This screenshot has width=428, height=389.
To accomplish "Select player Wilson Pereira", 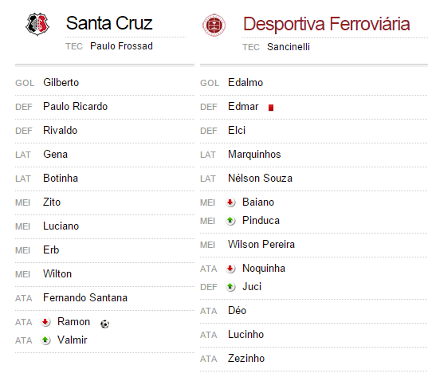I will point(261,244).
